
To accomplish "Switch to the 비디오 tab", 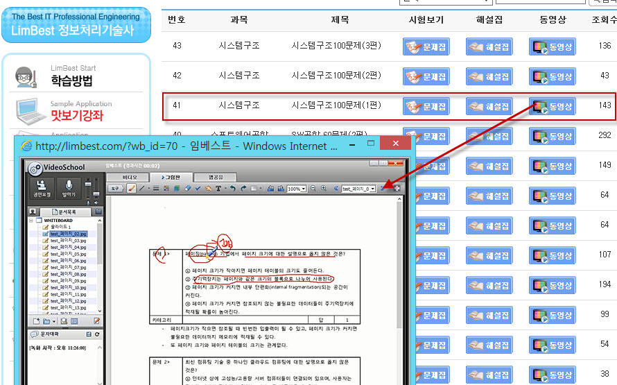I will [129, 177].
